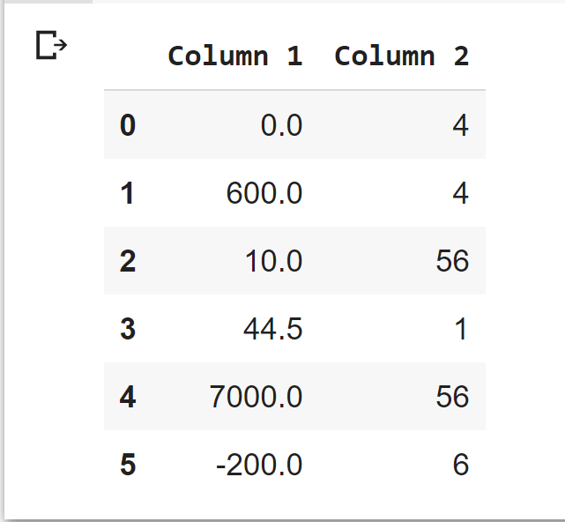Click Column 2 value 6 in row 5
Screen dimensions: 565x522
click(x=460, y=465)
